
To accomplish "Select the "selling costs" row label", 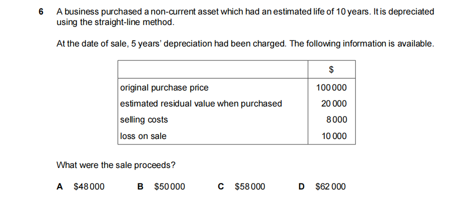I will point(144,120).
